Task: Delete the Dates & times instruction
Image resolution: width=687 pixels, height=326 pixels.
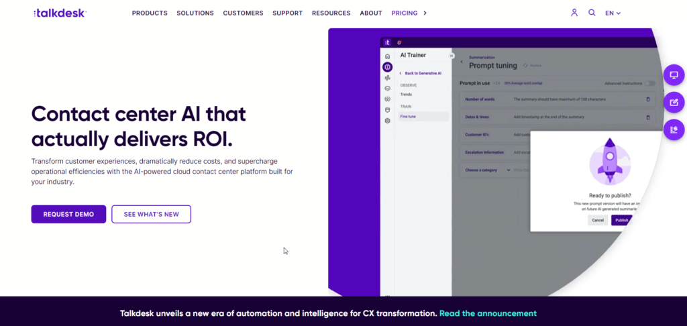Action: pyautogui.click(x=648, y=117)
